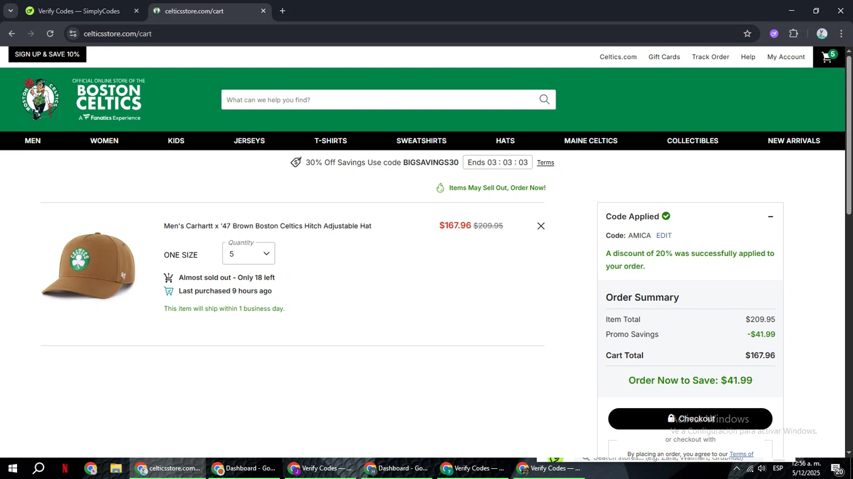This screenshot has width=853, height=479.
Task: Open the Quantity dropdown
Action: point(249,254)
